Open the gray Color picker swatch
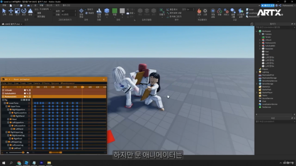 pos(122,11)
